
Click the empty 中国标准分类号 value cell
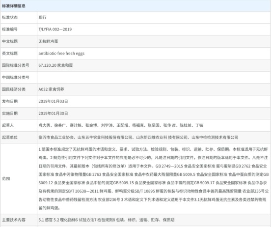pyautogui.click(x=154, y=78)
